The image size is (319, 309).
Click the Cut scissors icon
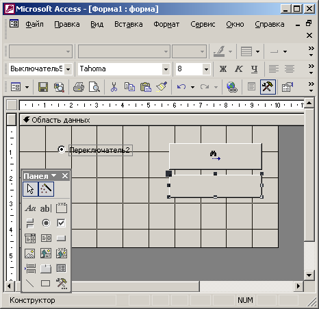(114, 87)
